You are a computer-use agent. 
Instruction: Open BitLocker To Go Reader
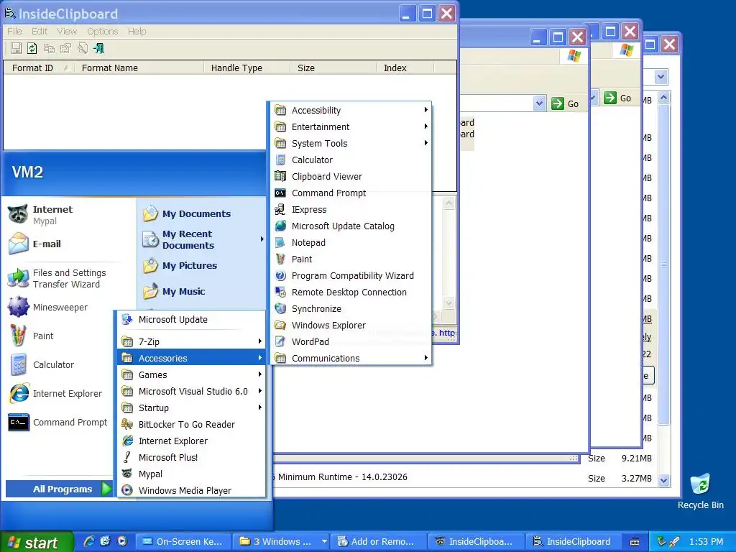(191, 424)
